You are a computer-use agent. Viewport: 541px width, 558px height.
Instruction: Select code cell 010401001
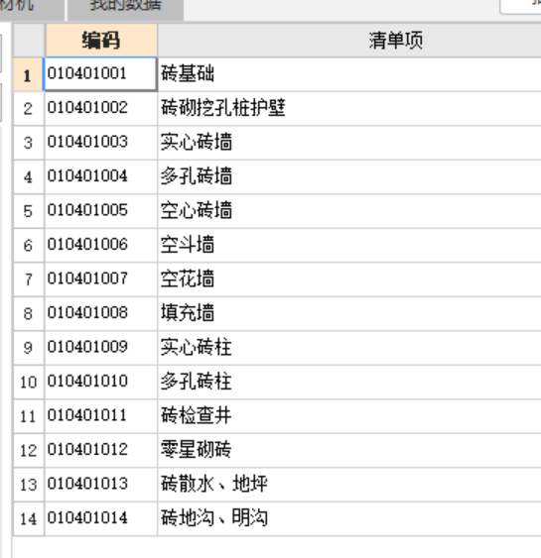point(100,74)
